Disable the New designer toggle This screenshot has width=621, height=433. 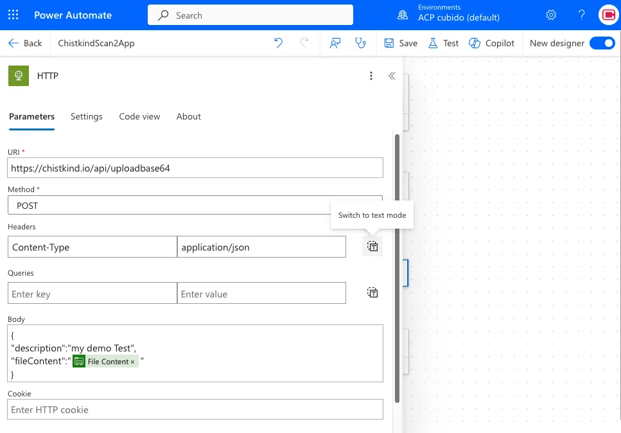(x=602, y=43)
